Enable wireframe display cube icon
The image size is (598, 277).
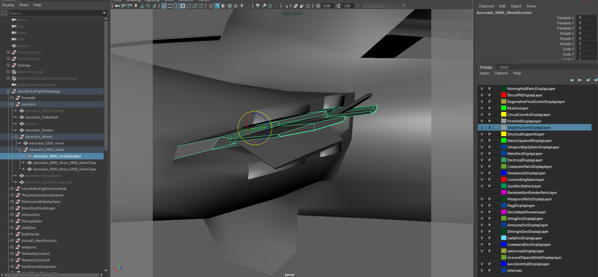tap(211, 6)
